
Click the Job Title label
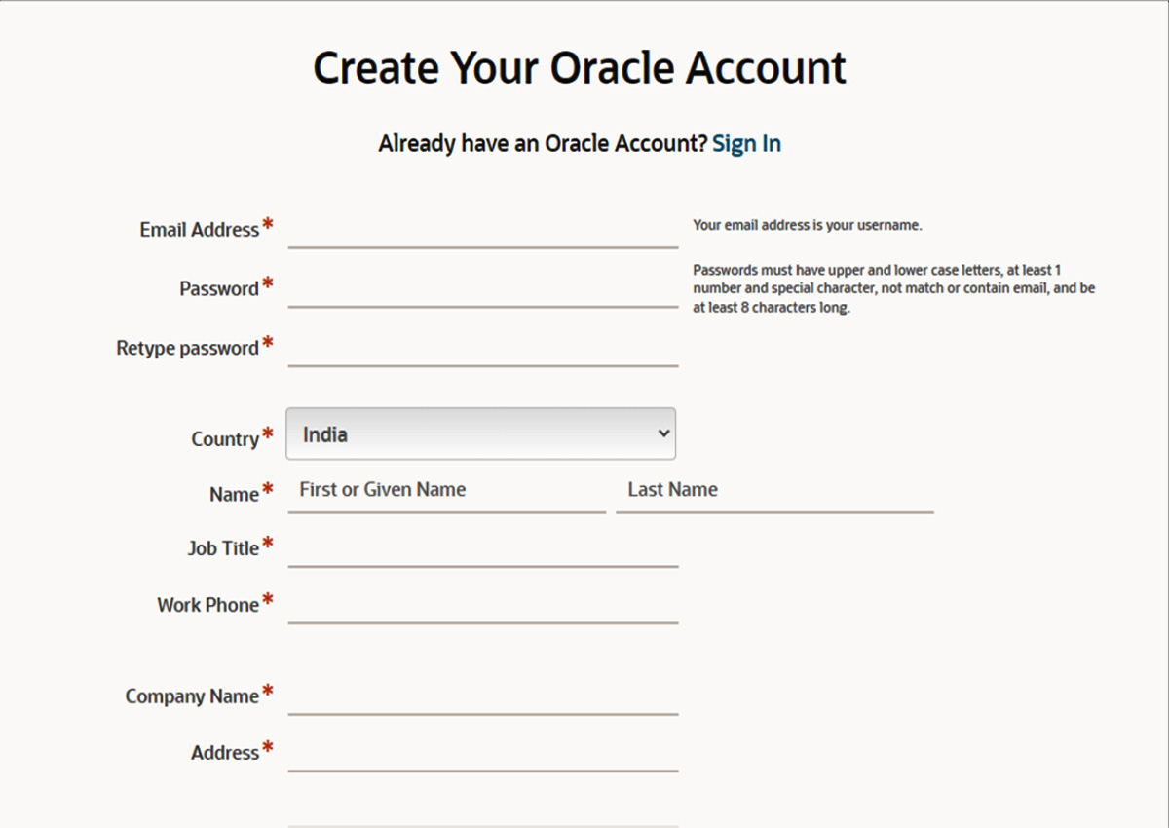(223, 549)
